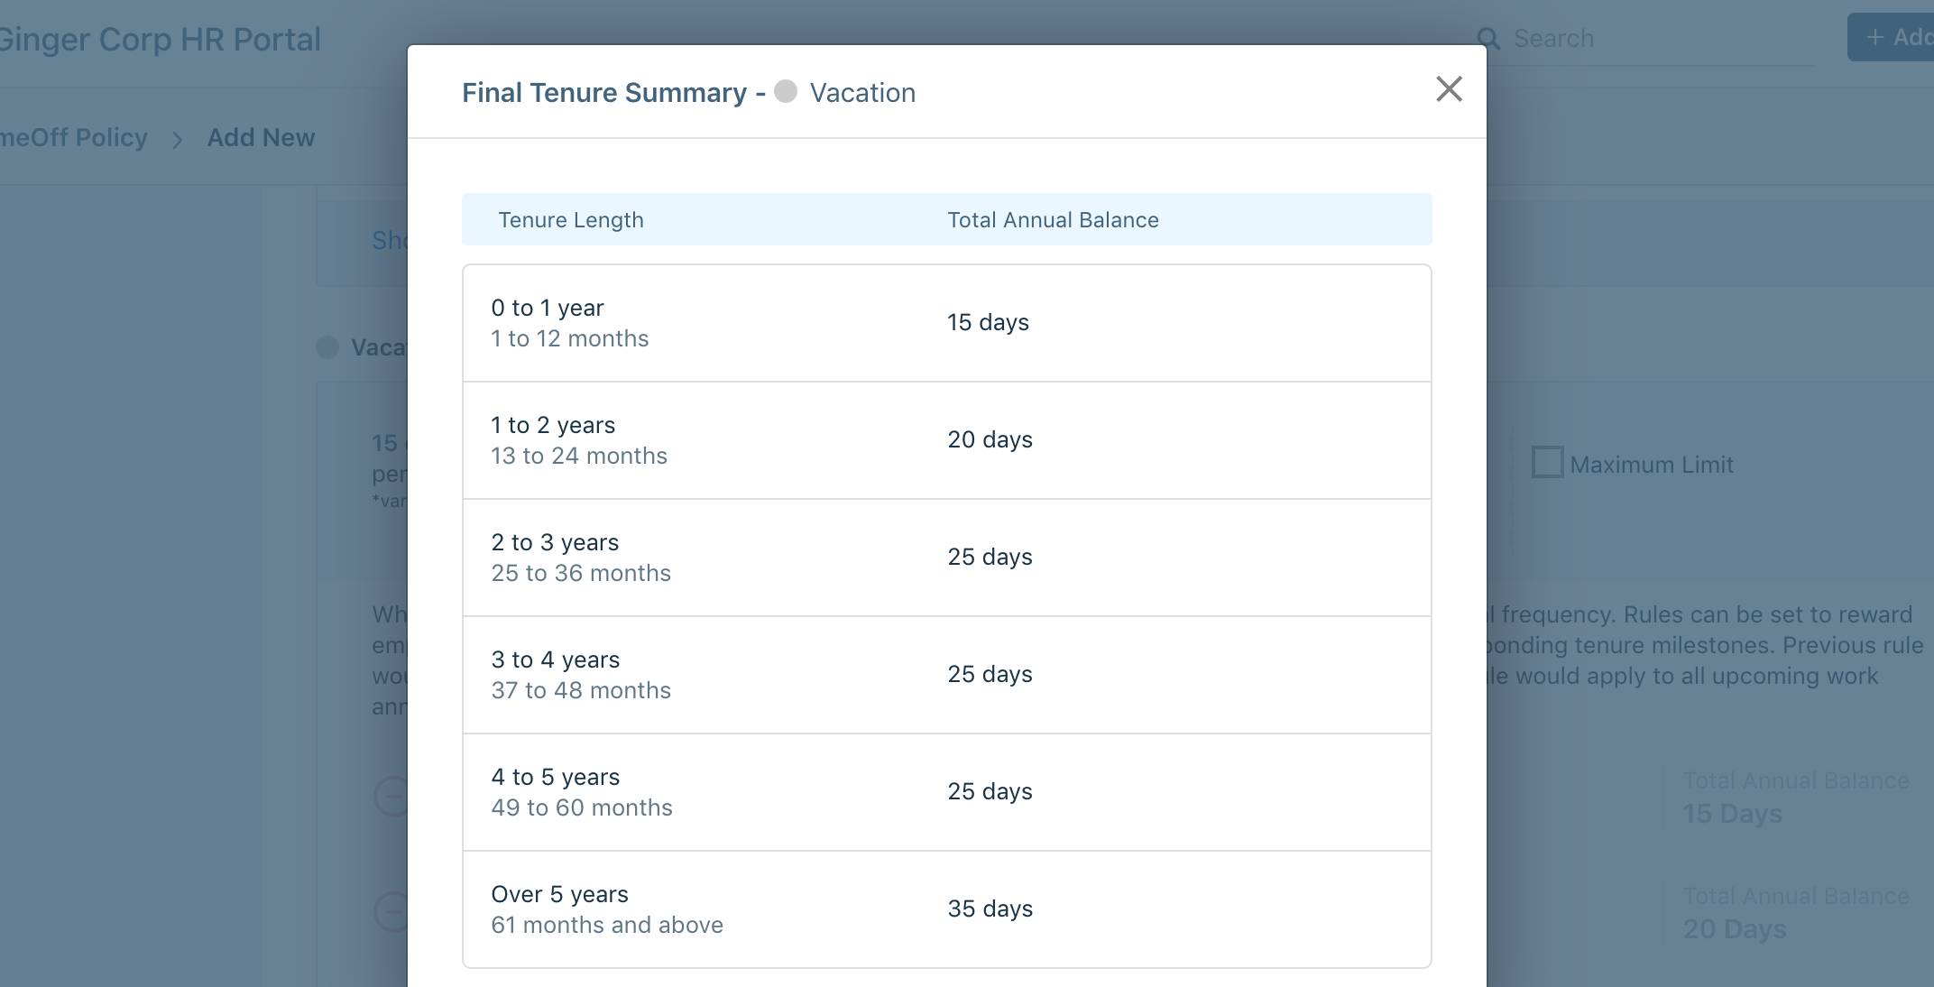
Task: Click the background Vacation color dot
Action: pos(327,347)
